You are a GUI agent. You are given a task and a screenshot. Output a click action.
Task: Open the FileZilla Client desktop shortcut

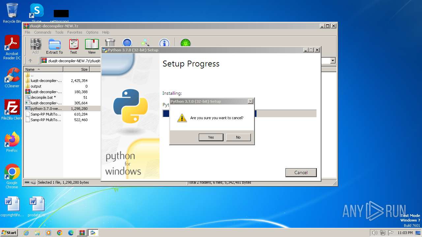click(x=12, y=110)
